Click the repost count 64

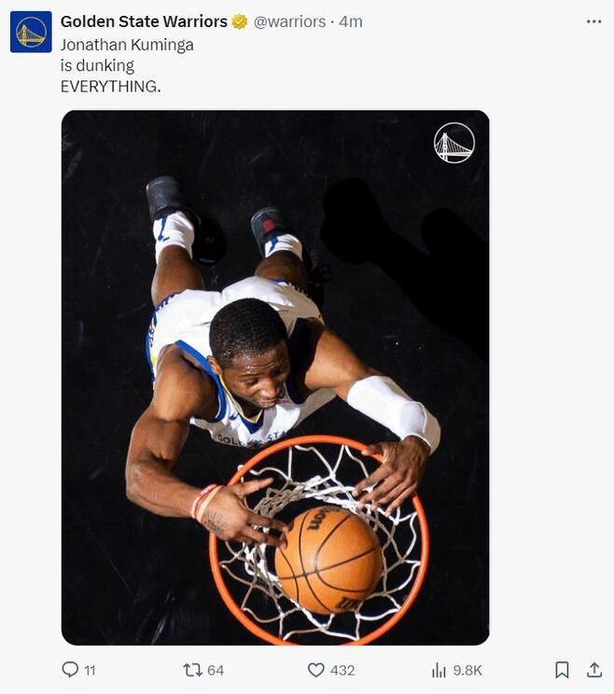click(x=216, y=671)
